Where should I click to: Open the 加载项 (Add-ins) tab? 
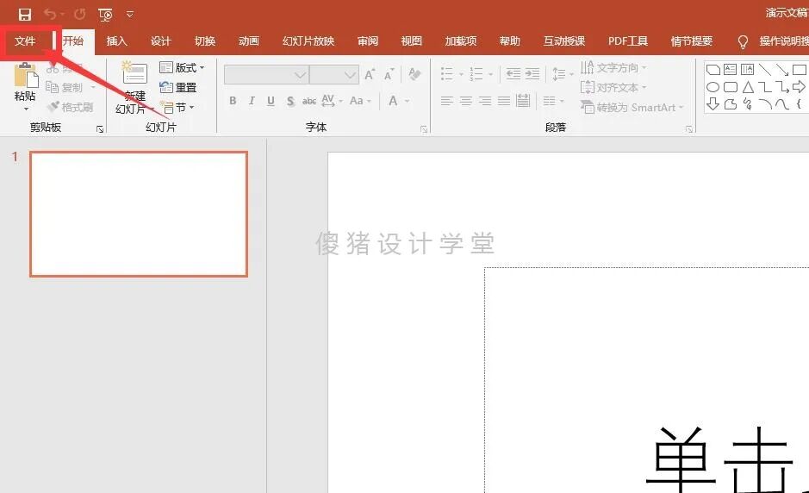(x=461, y=41)
